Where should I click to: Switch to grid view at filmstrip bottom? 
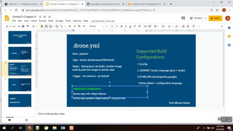pyautogui.click(x=27, y=120)
